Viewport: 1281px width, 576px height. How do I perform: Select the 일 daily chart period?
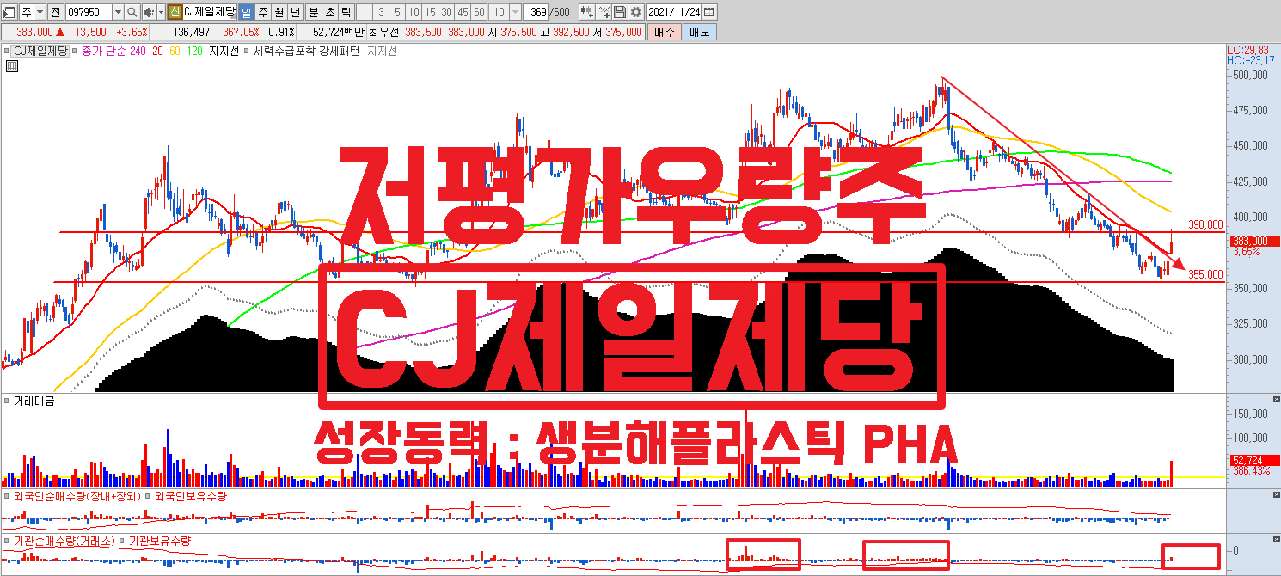tap(245, 12)
